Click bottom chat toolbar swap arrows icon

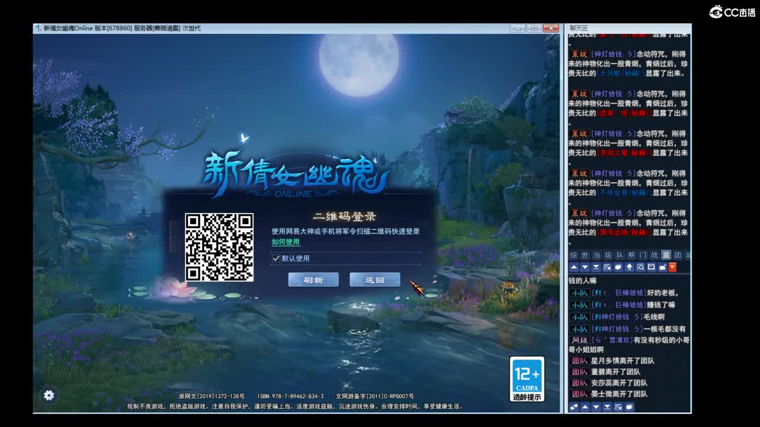pyautogui.click(x=574, y=407)
